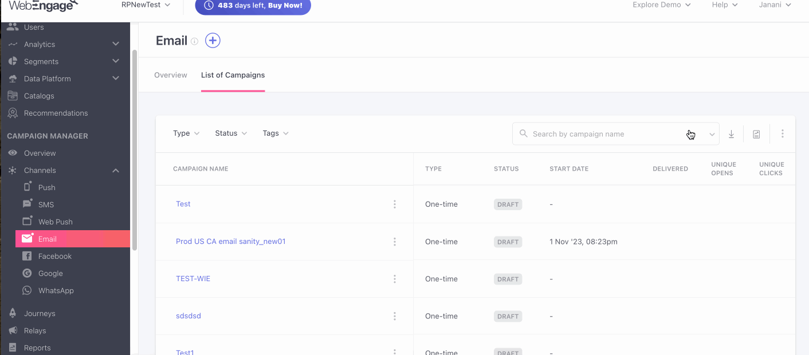Open the search box dropdown arrow
Image resolution: width=809 pixels, height=355 pixels.
712,135
